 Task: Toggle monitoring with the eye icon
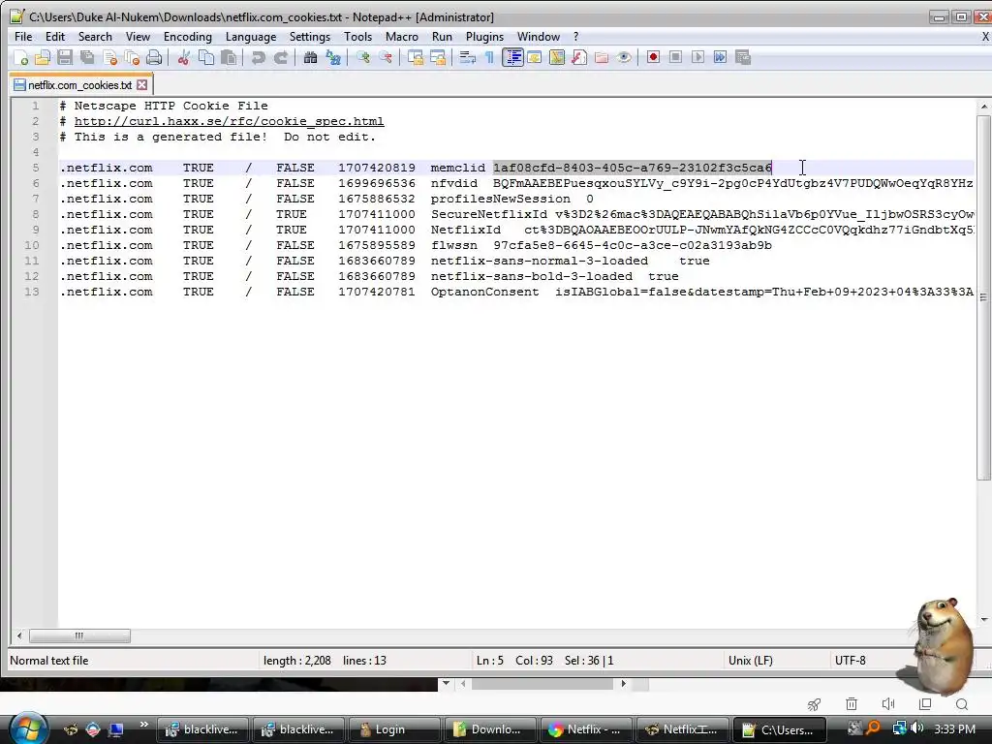624,57
